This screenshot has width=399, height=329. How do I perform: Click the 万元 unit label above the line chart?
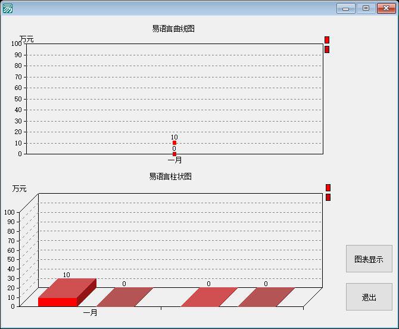(x=27, y=39)
